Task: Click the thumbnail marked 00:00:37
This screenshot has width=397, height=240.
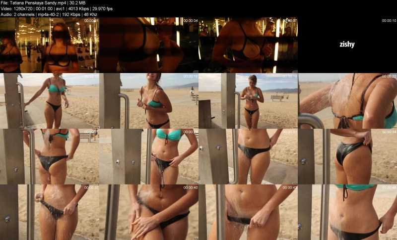Action: click(x=50, y=212)
